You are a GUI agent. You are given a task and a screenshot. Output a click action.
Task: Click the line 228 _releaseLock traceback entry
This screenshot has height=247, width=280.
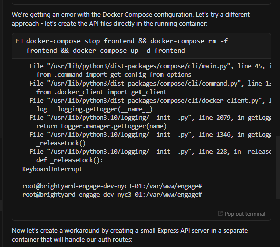coord(150,151)
